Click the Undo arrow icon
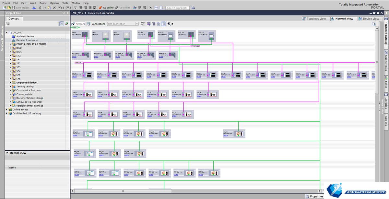Viewport: 389px width, 199px height. pos(60,7)
